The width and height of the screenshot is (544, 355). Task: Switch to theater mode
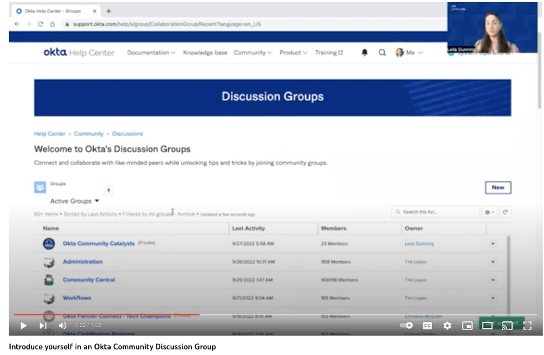point(487,326)
